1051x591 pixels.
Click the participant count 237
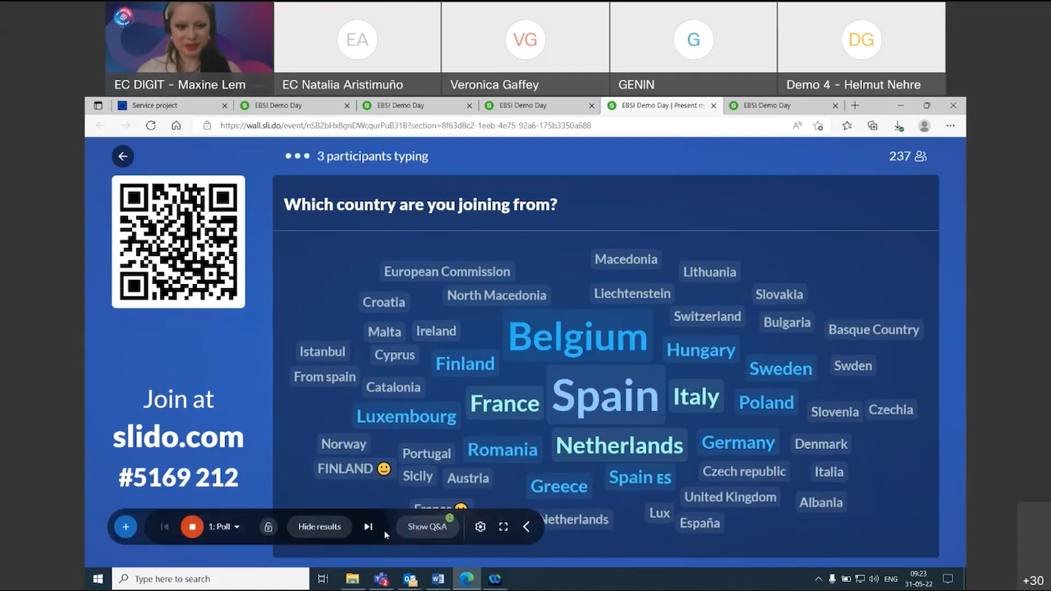(x=907, y=156)
